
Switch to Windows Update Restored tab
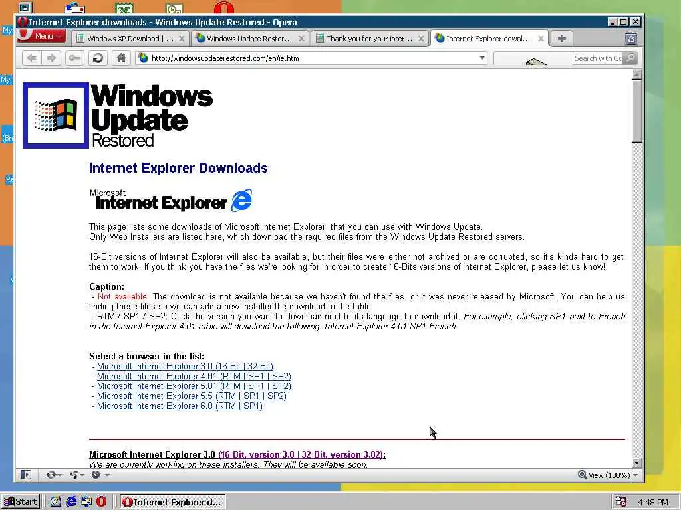250,39
